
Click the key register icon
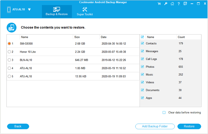pyautogui.click(x=166, y=4)
